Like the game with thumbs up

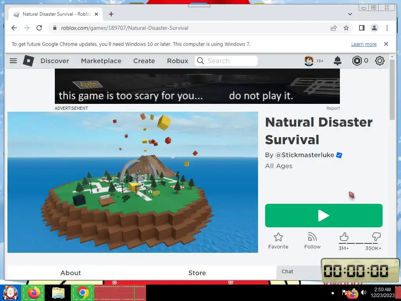(344, 237)
